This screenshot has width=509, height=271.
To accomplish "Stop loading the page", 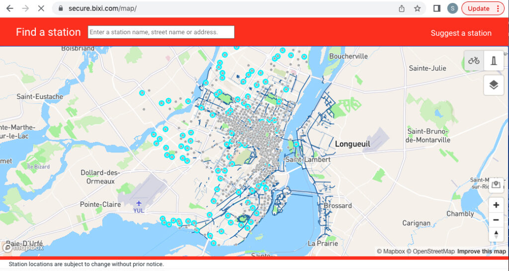I will tap(41, 8).
